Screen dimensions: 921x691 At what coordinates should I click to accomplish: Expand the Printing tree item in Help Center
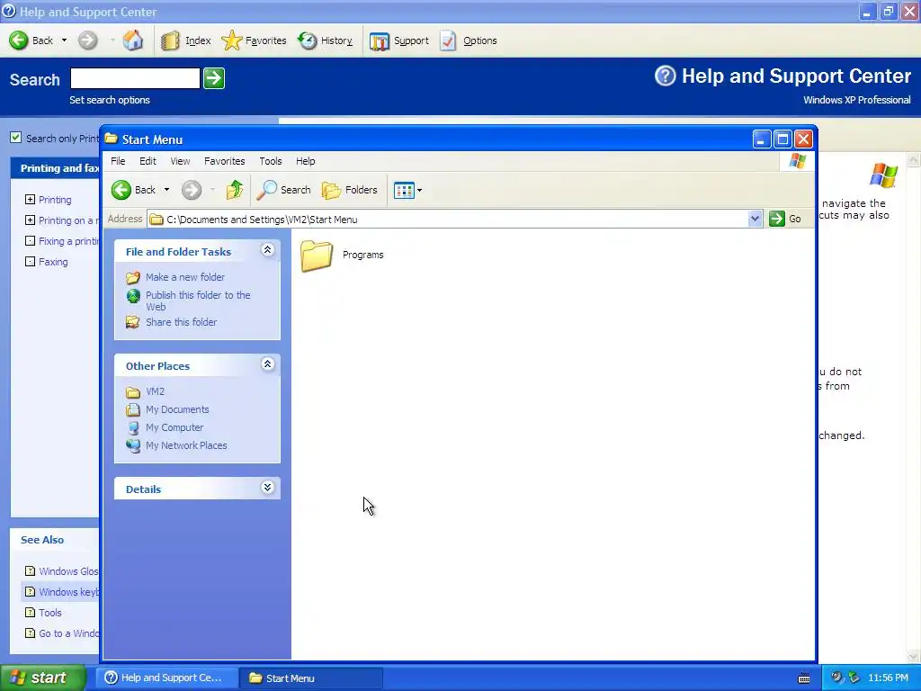coord(30,200)
